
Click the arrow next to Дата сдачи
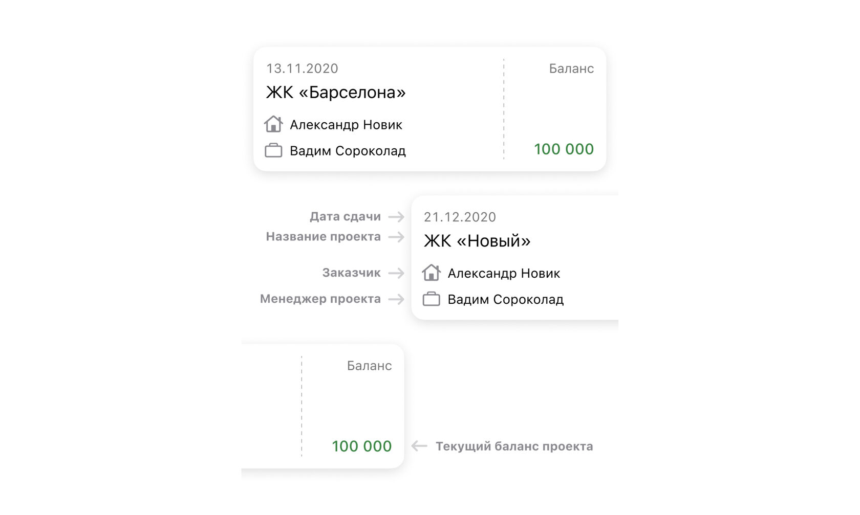[396, 217]
